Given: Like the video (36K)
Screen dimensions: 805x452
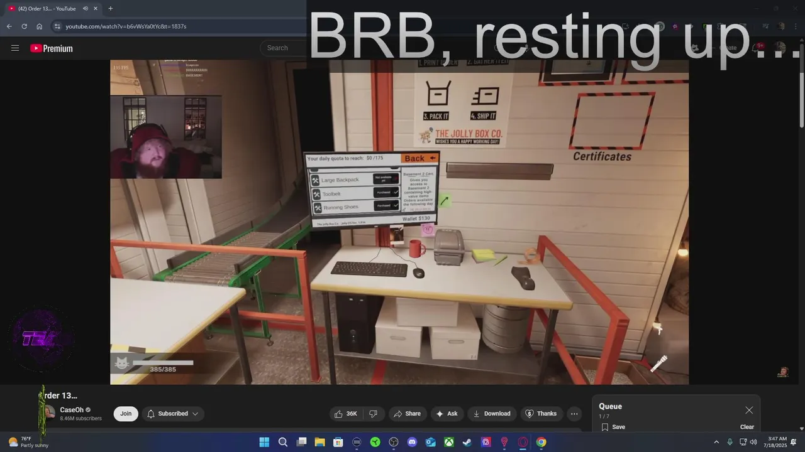Looking at the screenshot, I should point(346,414).
